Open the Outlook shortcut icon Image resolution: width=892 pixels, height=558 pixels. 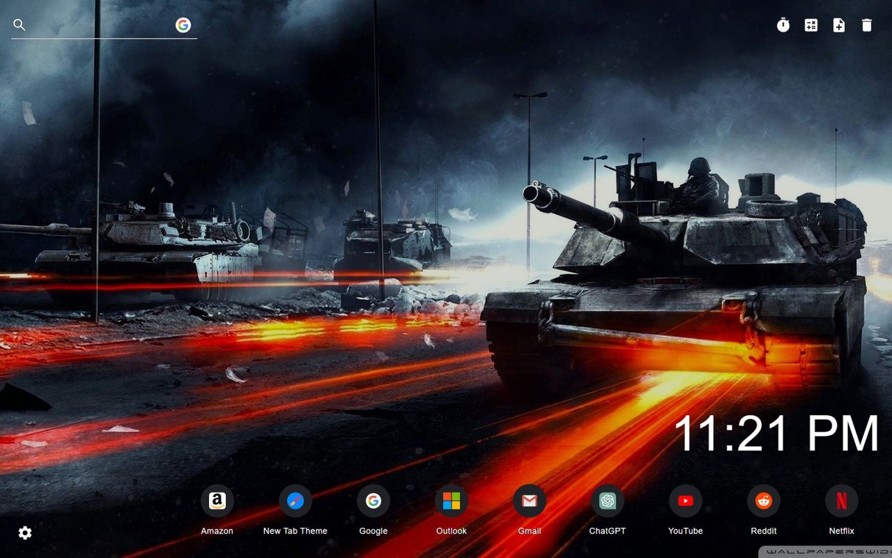click(x=452, y=501)
